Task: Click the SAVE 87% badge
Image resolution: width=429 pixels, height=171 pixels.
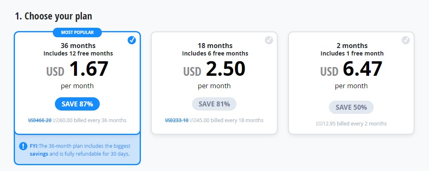Action: 77,104
